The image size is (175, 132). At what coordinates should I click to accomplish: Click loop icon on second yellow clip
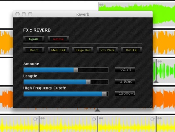[94, 119]
